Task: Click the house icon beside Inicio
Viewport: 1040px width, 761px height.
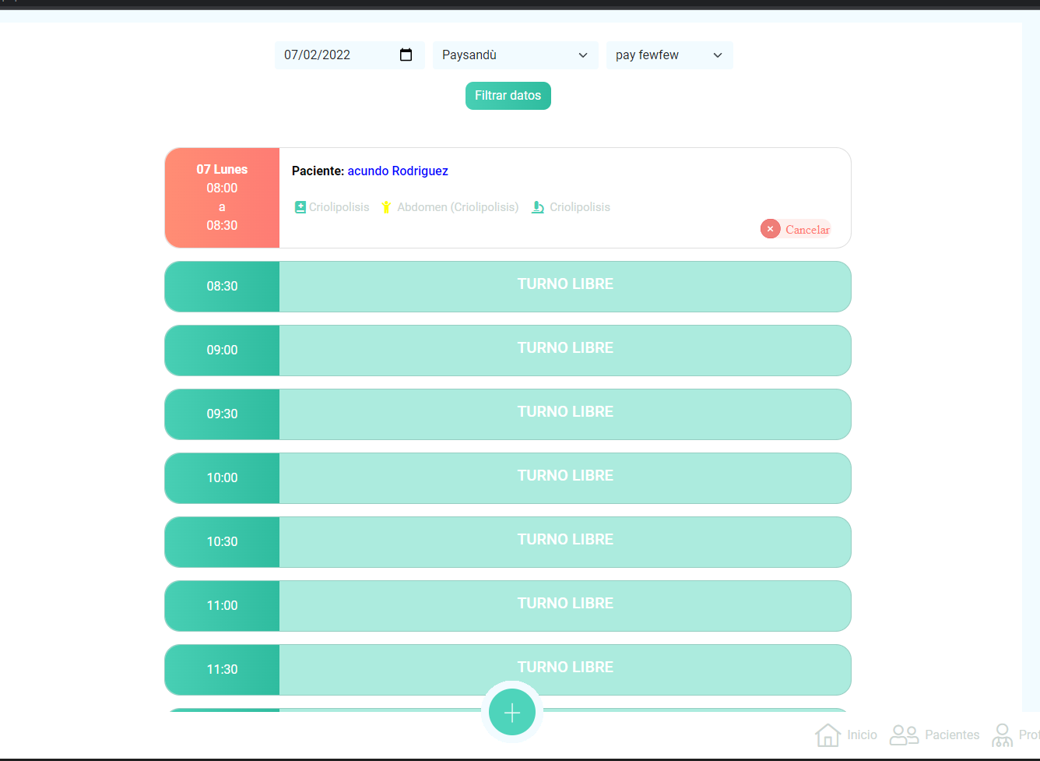Action: (827, 735)
